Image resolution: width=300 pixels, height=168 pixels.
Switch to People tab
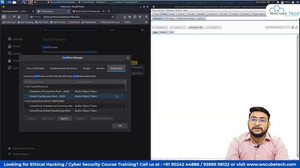pos(87,68)
